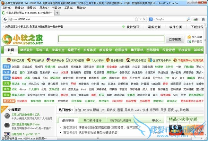Open the 历史 menu
Viewport: 208px width, 141px height.
pos(44,8)
